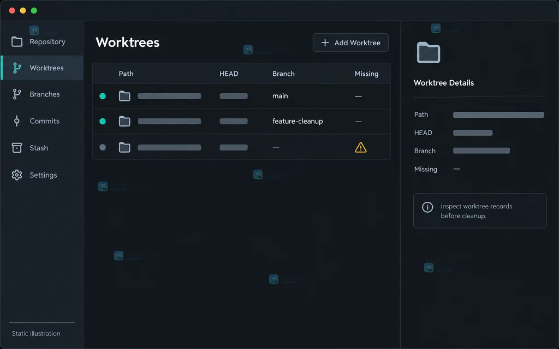The image size is (559, 349).
Task: Click the green maximize window button
Action: (34, 10)
